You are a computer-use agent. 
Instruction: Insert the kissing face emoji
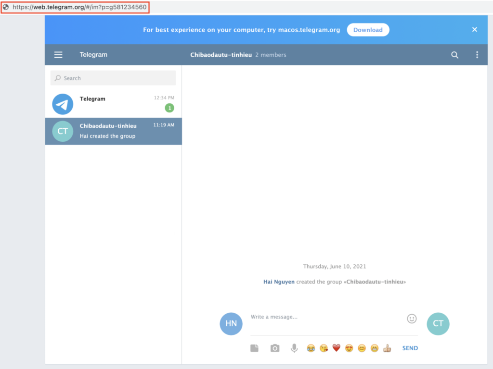coord(324,348)
